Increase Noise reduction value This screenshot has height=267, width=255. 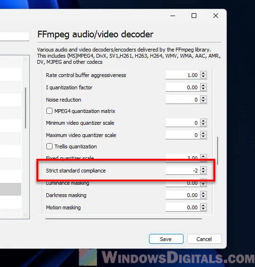203,98
